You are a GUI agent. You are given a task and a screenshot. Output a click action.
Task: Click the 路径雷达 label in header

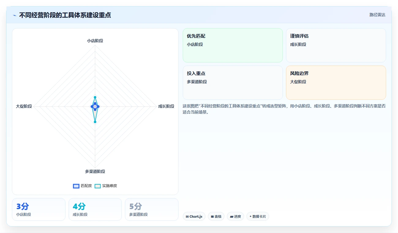(x=377, y=15)
